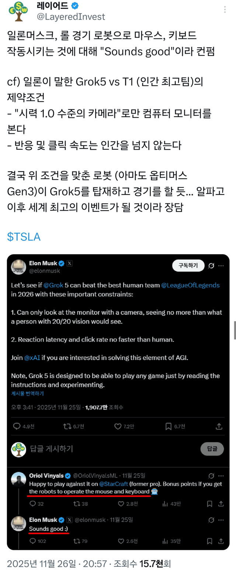The width and height of the screenshot is (236, 573).
Task: Click 게시물 번역하기 translate link
Action: coord(27,393)
